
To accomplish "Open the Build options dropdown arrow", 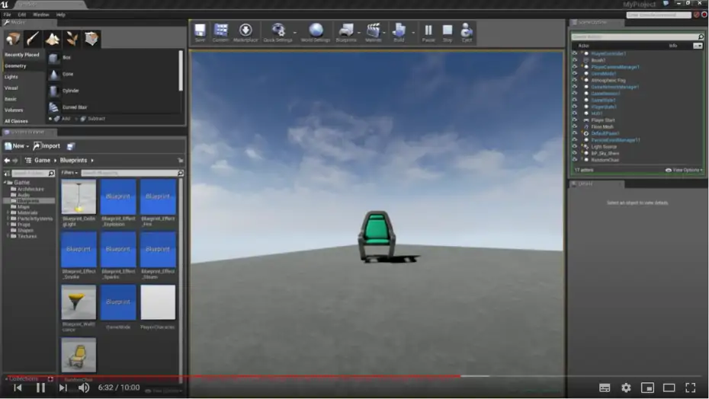I will click(x=413, y=33).
